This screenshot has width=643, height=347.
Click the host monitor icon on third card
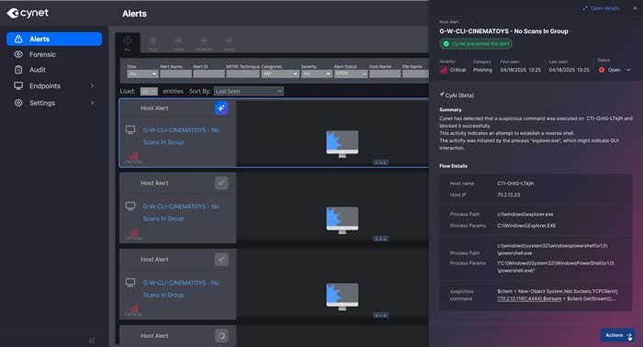130,283
